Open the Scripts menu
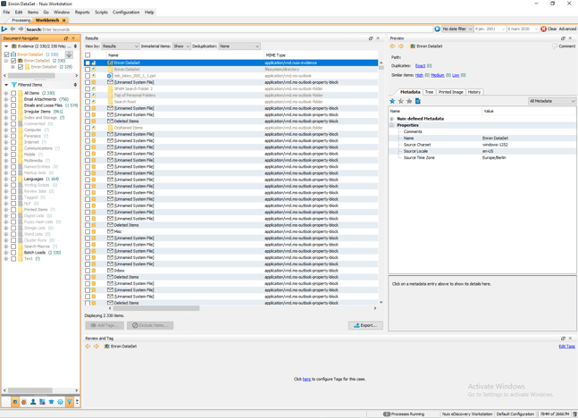 (101, 13)
